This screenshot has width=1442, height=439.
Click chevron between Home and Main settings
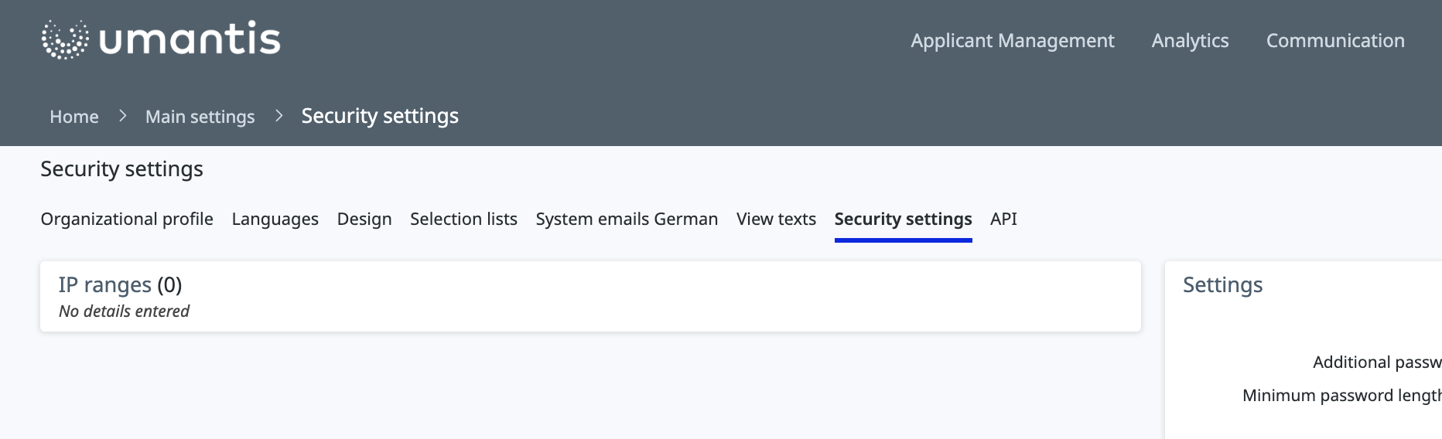122,116
